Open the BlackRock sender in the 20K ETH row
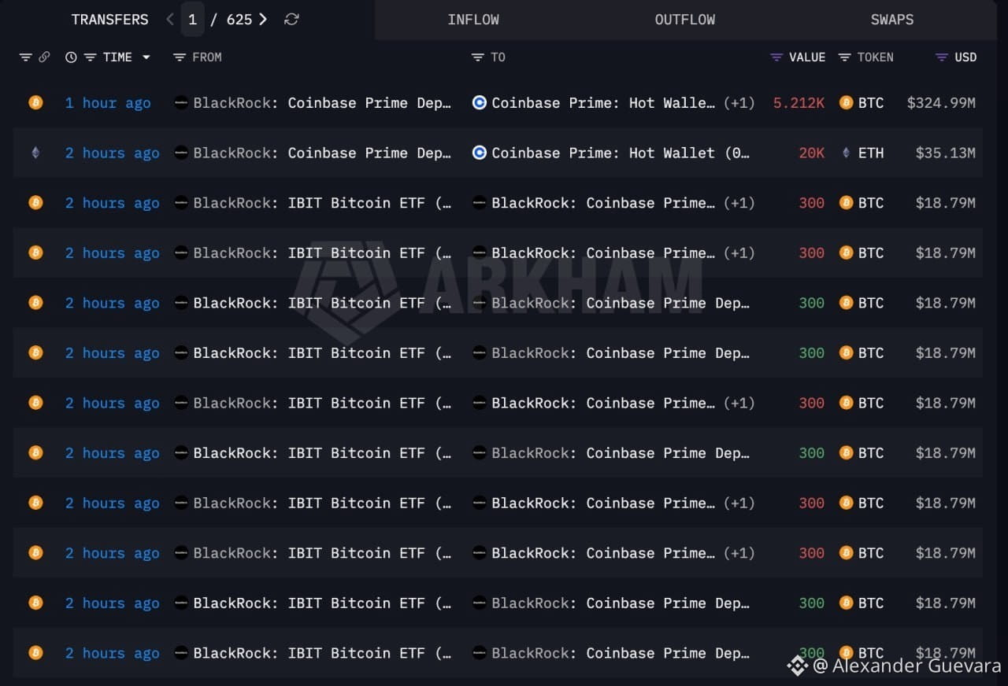The width and height of the screenshot is (1008, 686). pyautogui.click(x=323, y=153)
